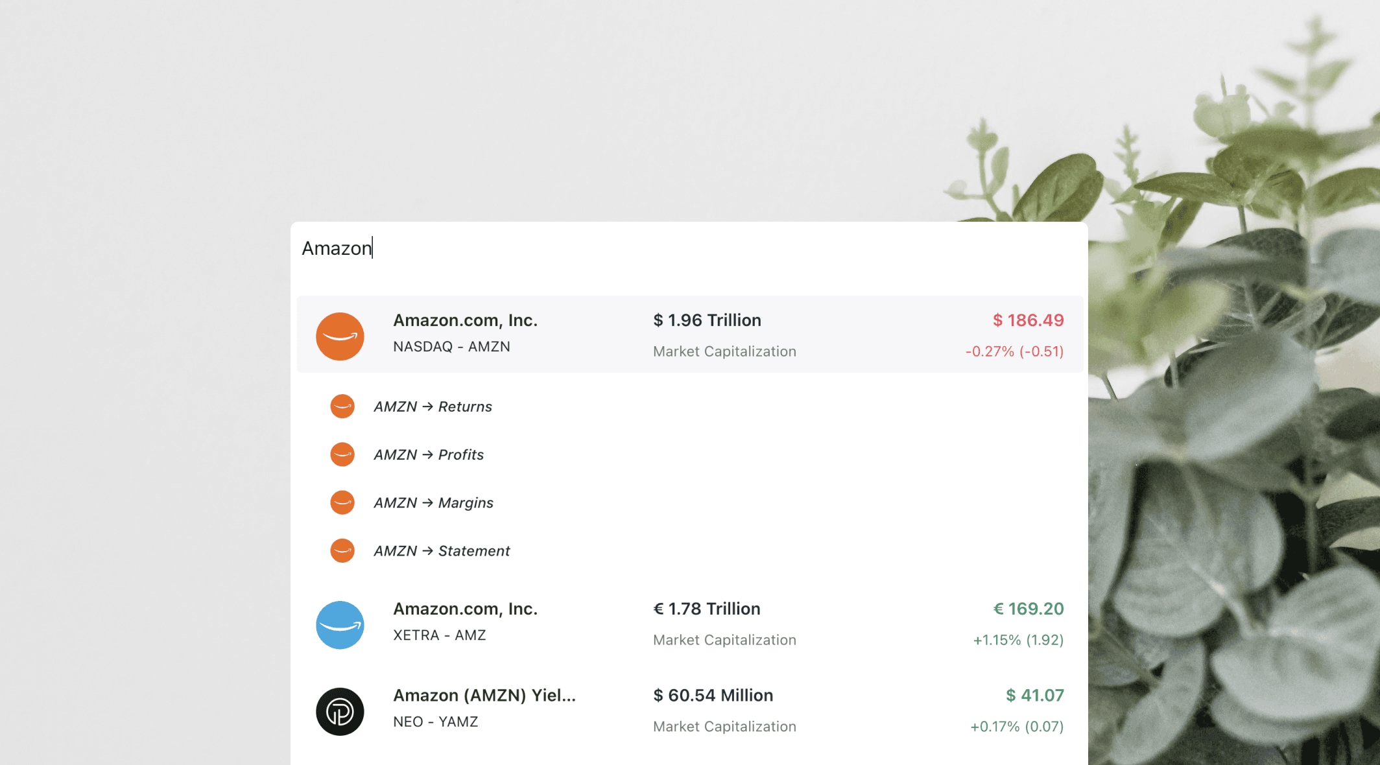This screenshot has height=765, width=1380.
Task: Click the $ 60.54 Million market cap
Action: click(x=713, y=696)
